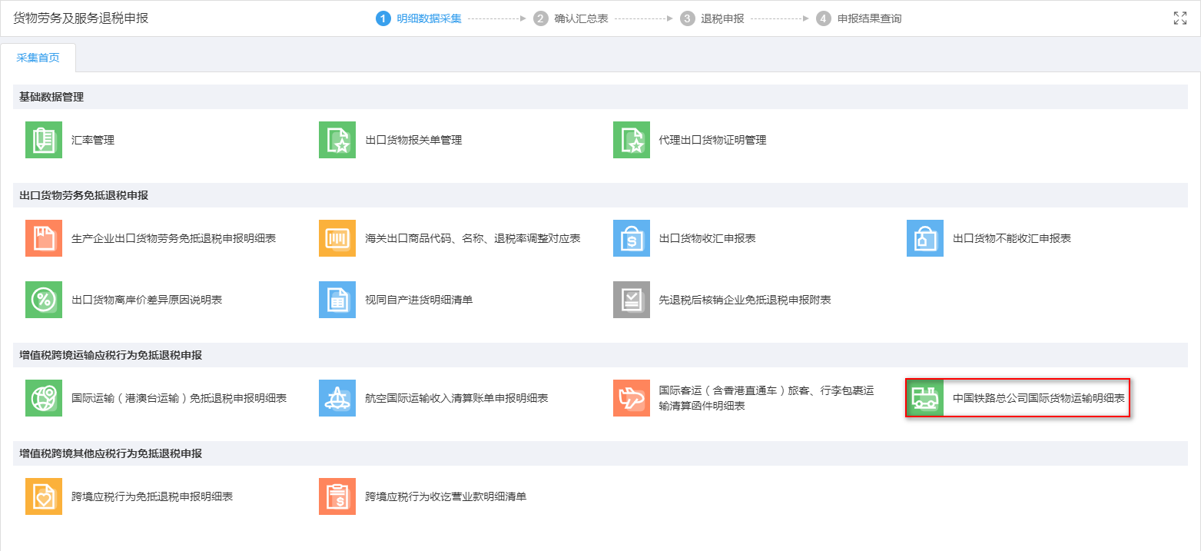Click the 出口货物报关单管理 icon
Image resolution: width=1201 pixels, height=551 pixels.
pos(337,140)
